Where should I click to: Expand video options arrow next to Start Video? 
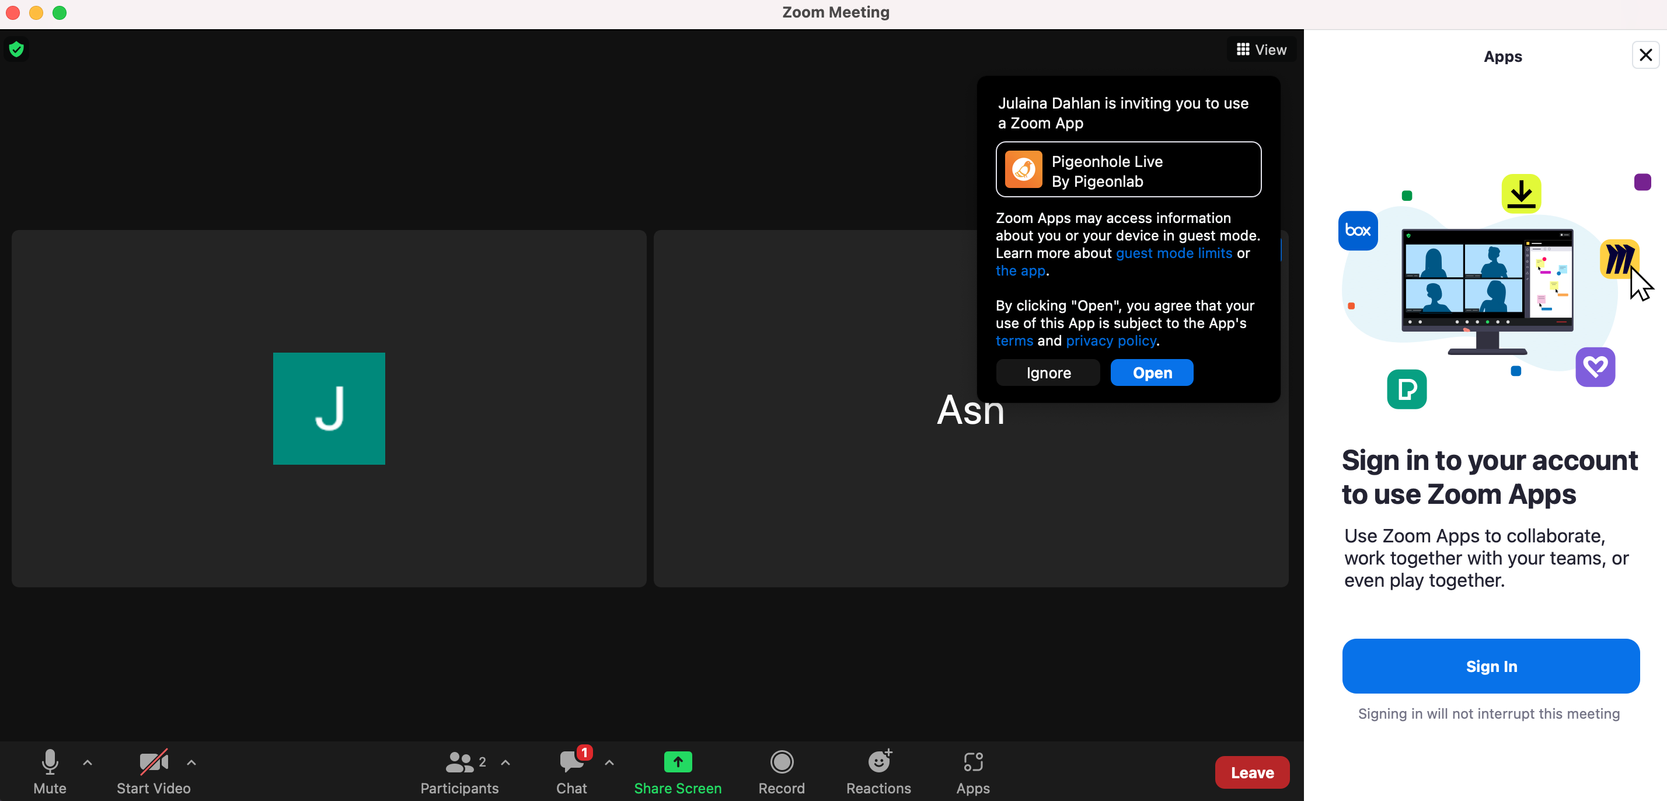click(191, 763)
